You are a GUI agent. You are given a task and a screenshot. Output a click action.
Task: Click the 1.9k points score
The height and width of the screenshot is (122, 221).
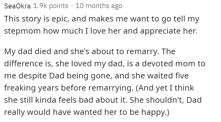click(51, 6)
